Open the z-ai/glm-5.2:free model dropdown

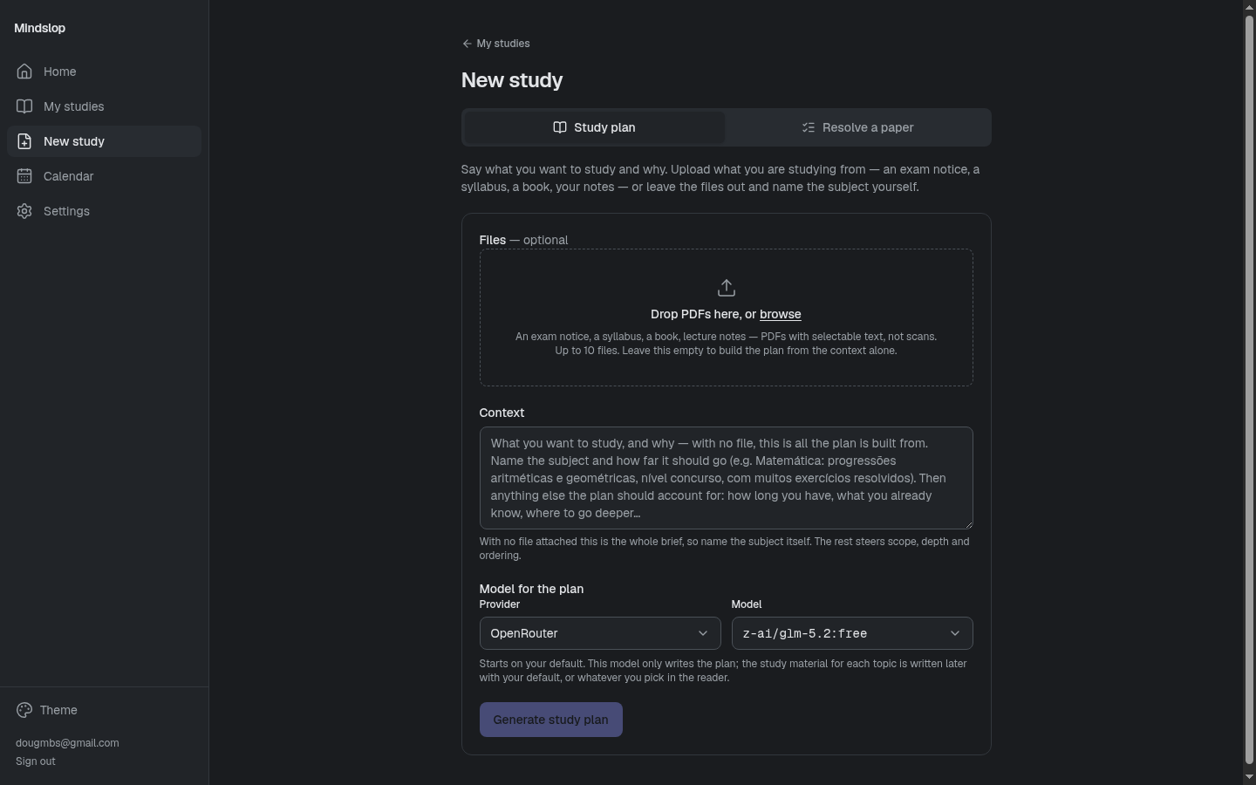(852, 633)
